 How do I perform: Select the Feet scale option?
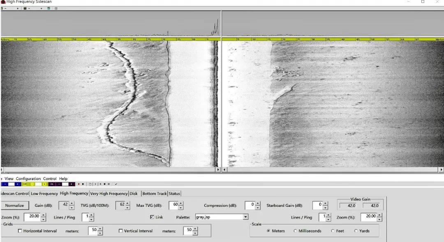[x=333, y=231]
